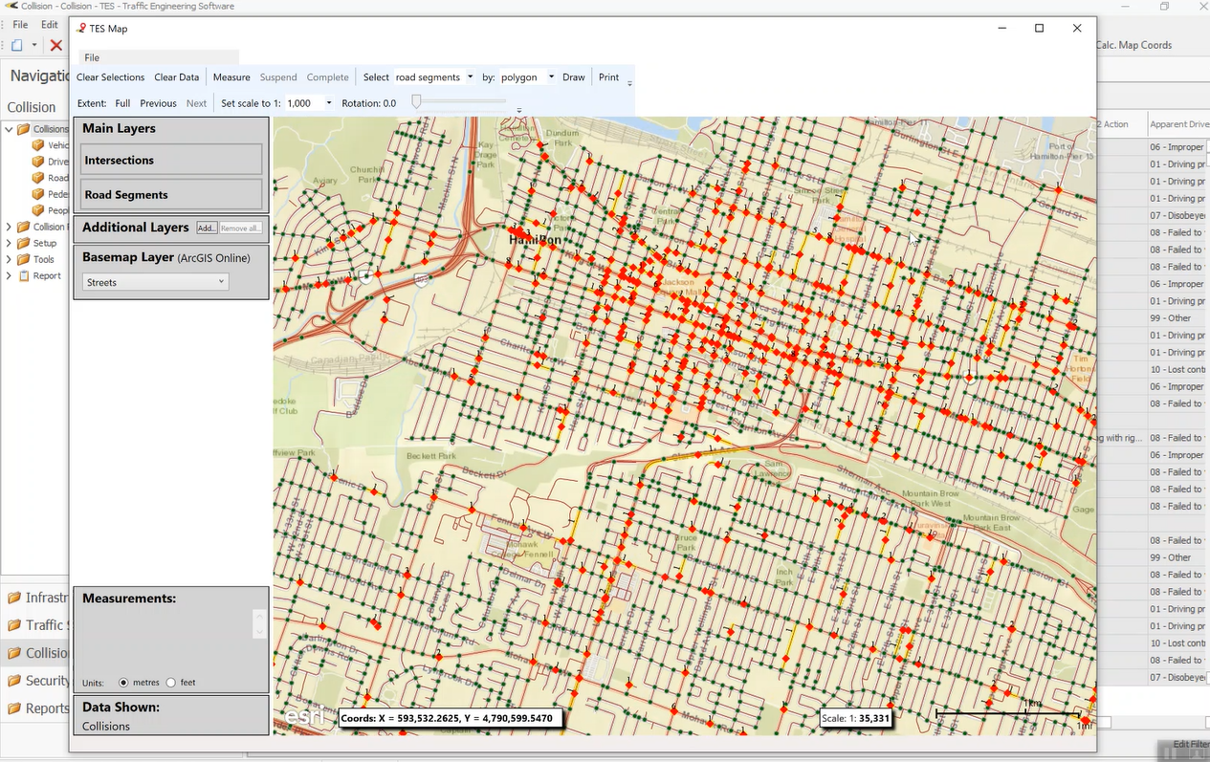This screenshot has height=762, width=1210.
Task: Click the scroll-up arrow in the Measurements panel
Action: click(x=259, y=618)
